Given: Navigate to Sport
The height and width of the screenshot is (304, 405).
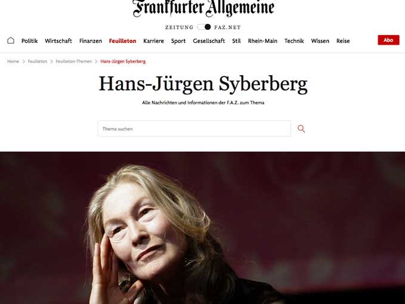Looking at the screenshot, I should (178, 41).
